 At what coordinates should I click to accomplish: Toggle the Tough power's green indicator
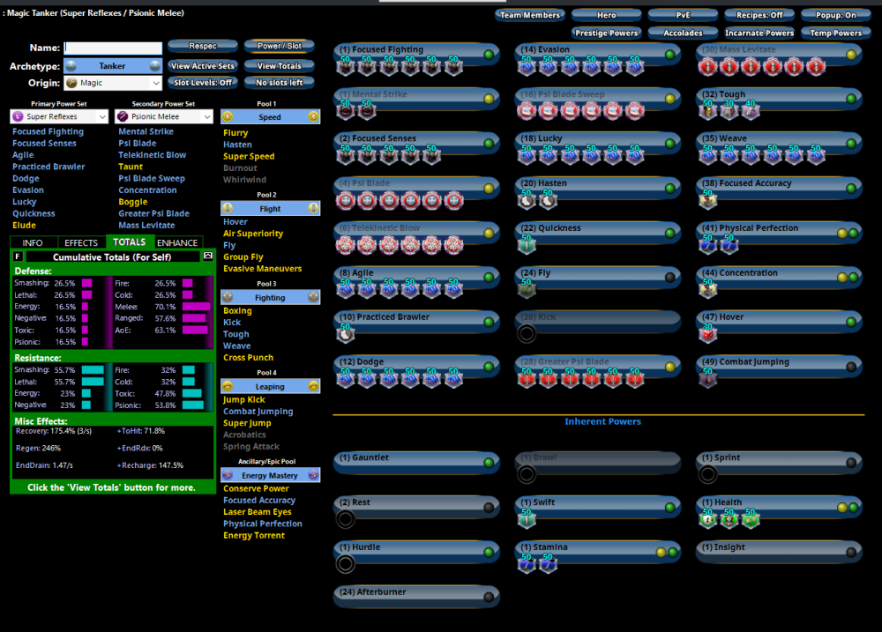point(852,99)
